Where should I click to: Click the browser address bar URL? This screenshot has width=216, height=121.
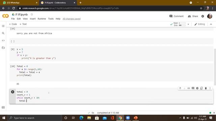[x=71, y=8]
